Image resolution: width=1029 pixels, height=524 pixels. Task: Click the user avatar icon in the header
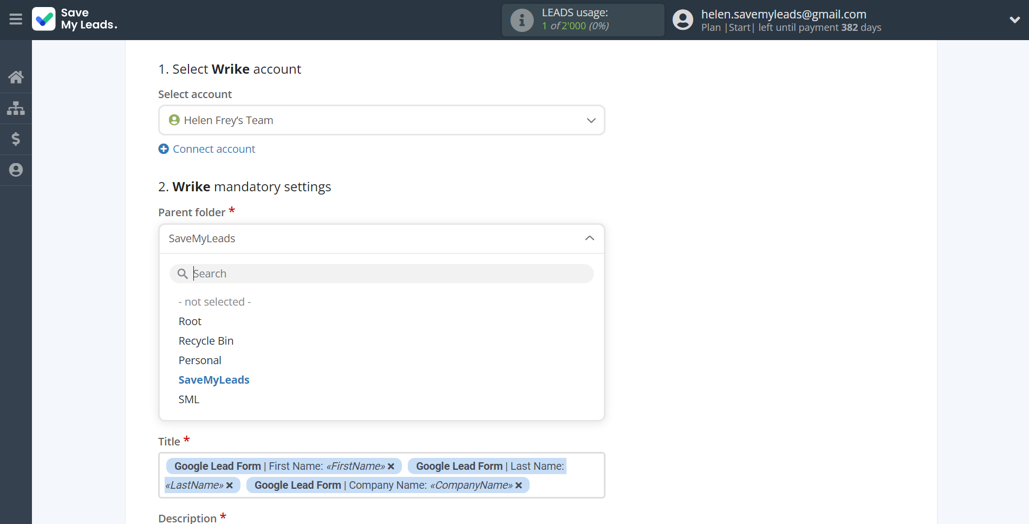point(682,20)
